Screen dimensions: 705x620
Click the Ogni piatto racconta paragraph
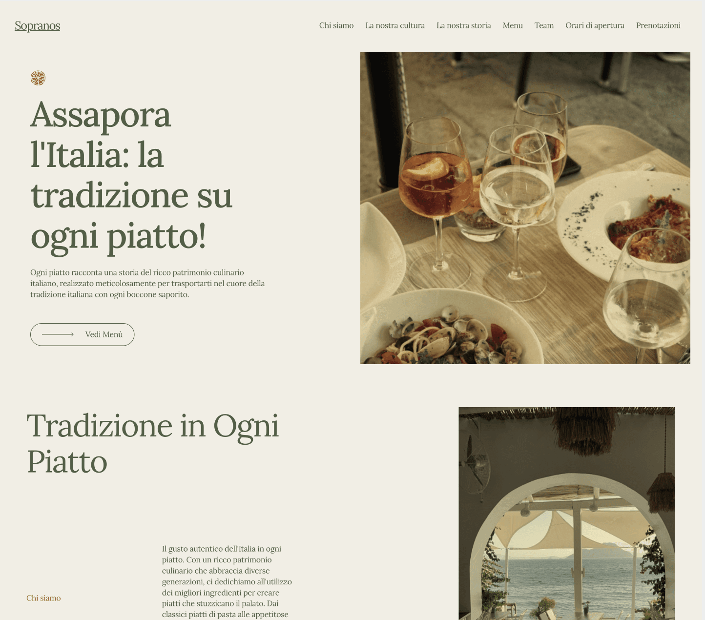pyautogui.click(x=147, y=284)
